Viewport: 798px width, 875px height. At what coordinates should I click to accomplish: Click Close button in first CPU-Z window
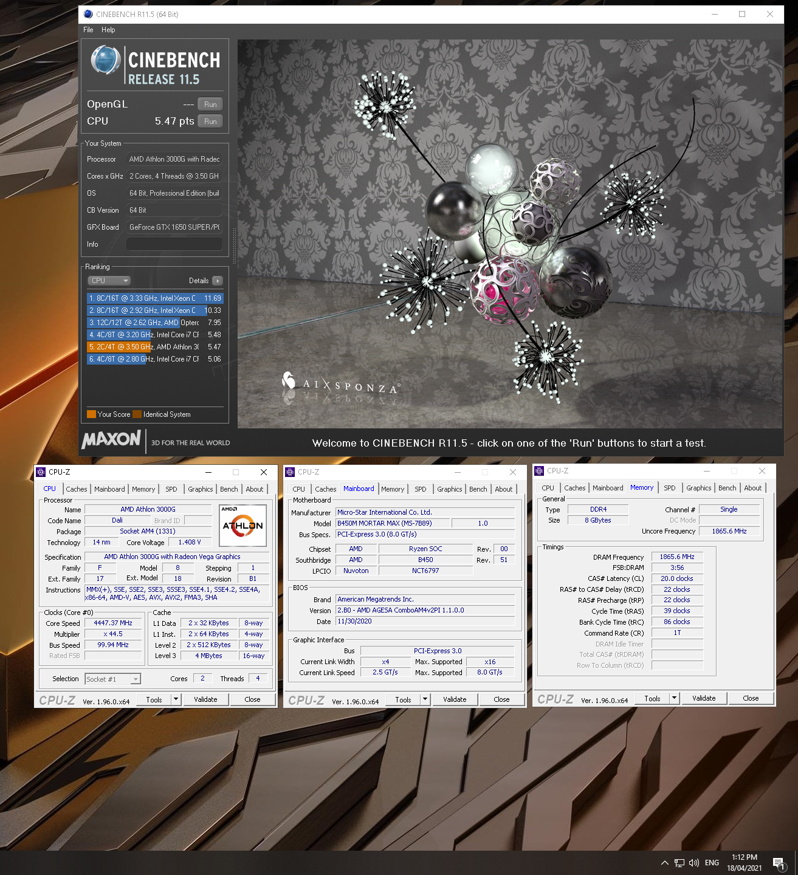coord(252,700)
